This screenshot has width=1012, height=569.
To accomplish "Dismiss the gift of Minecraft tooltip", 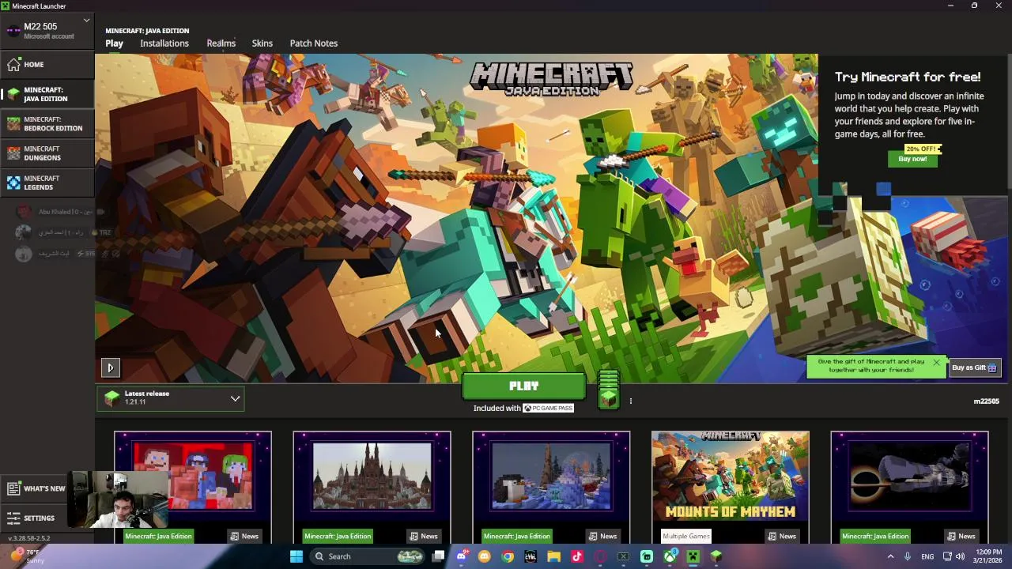I will [936, 363].
